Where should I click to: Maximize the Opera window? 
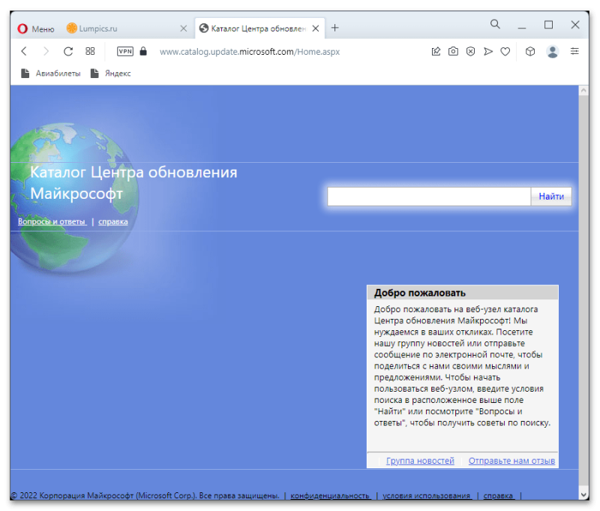coord(548,25)
